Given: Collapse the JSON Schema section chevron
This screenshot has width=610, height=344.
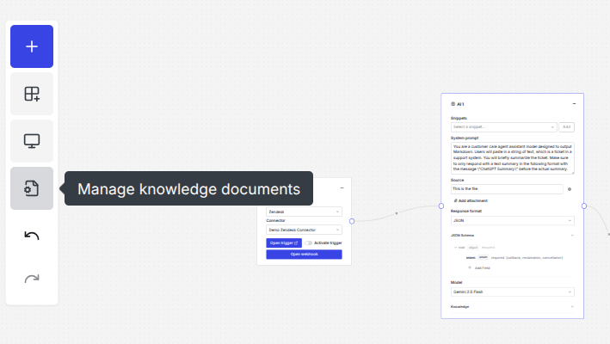Looking at the screenshot, I should point(572,235).
